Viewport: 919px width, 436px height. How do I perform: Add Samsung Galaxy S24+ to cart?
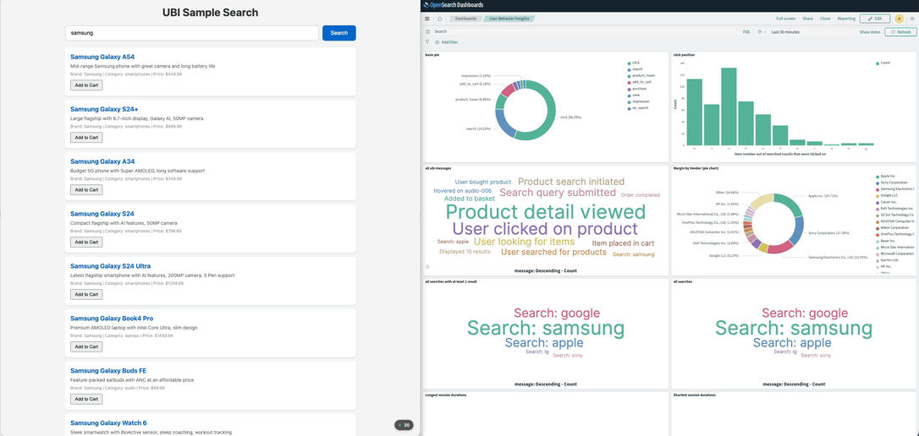click(86, 138)
